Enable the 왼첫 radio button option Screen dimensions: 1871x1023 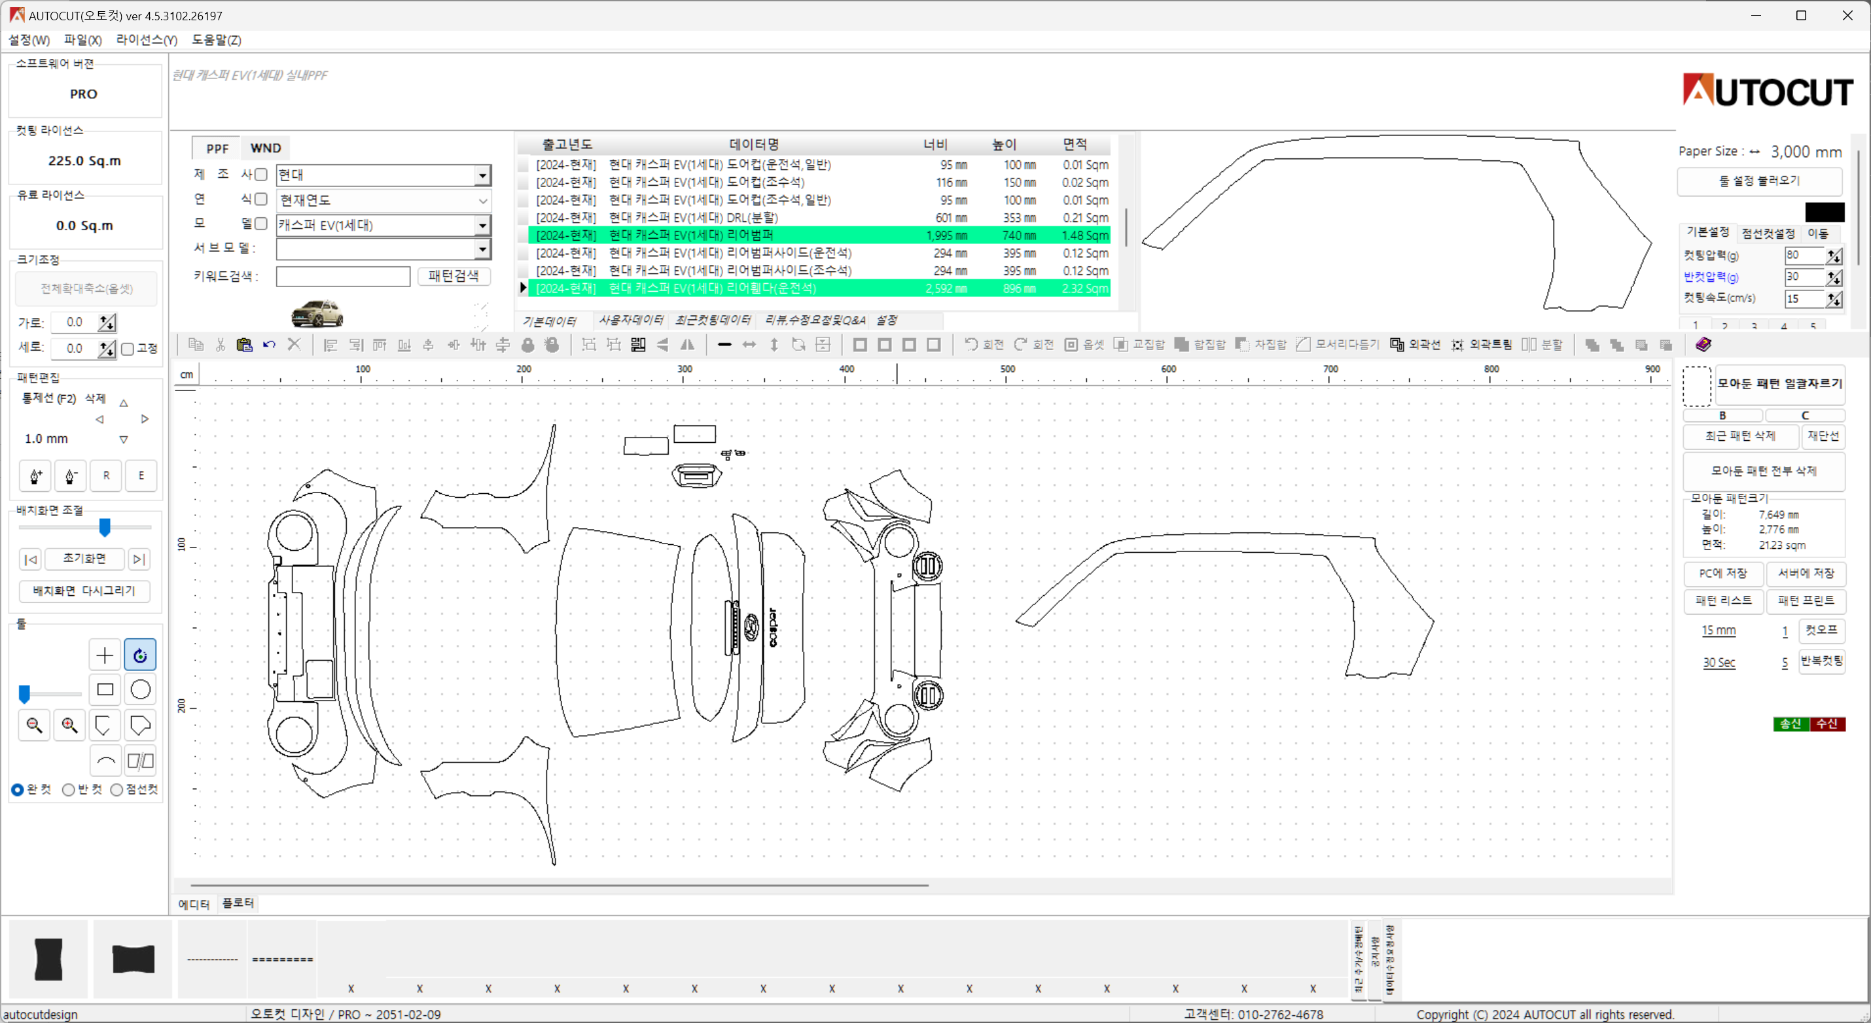(x=16, y=789)
